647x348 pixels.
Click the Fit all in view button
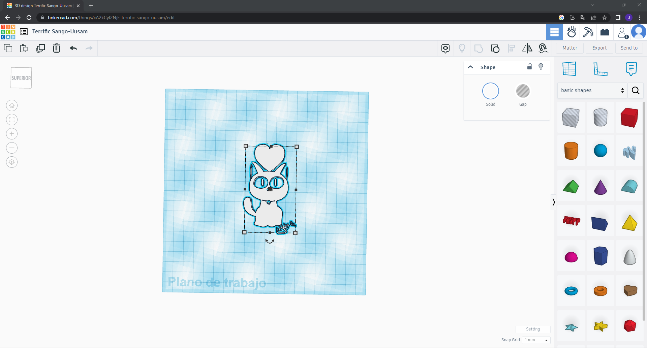(x=12, y=120)
